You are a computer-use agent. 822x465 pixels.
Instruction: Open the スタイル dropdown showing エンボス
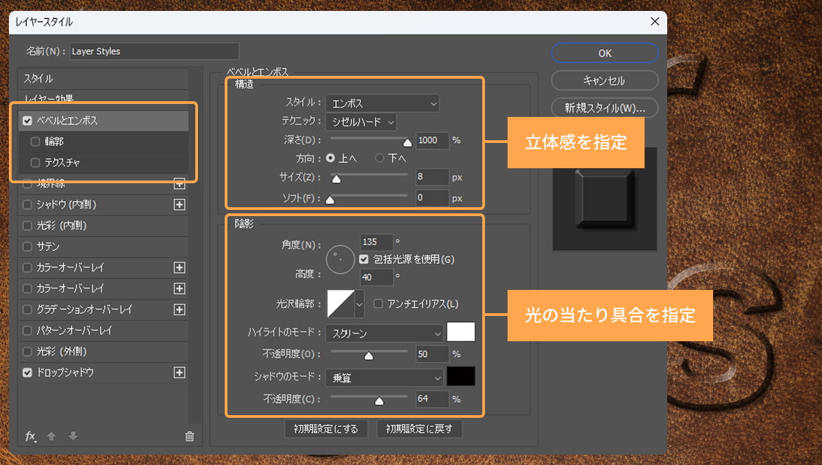click(x=382, y=103)
